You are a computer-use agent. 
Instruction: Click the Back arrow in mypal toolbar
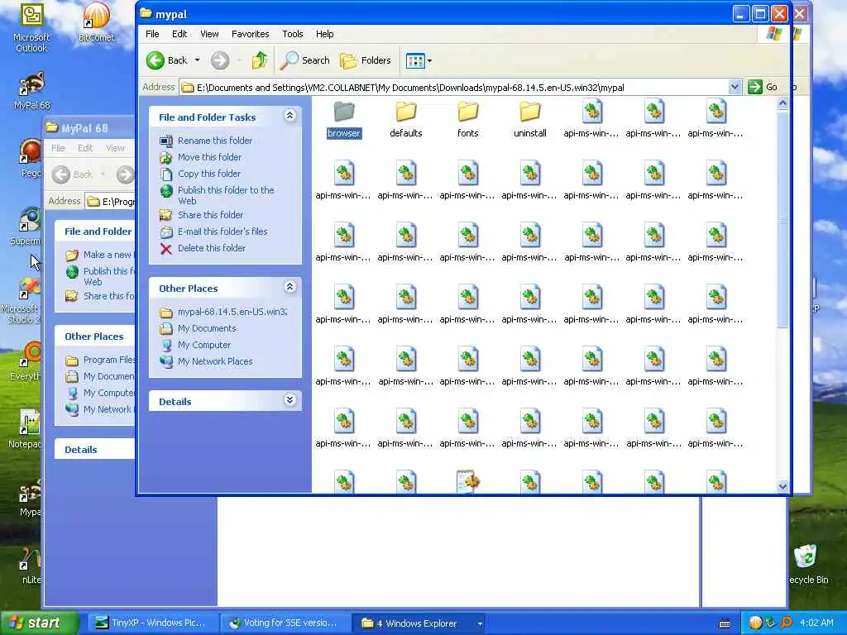click(167, 60)
